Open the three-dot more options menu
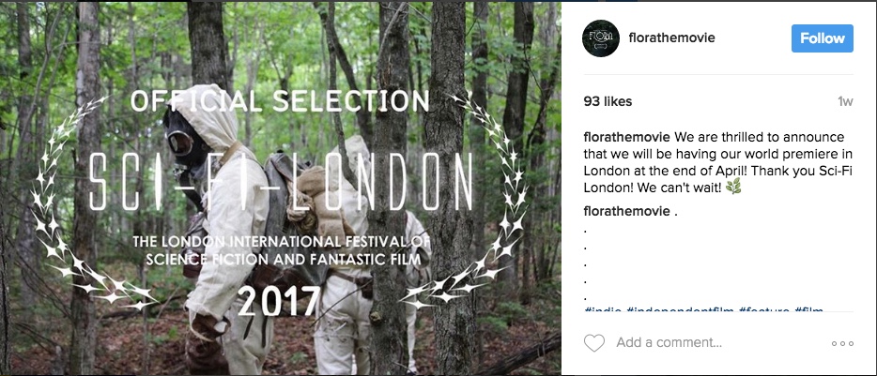The height and width of the screenshot is (376, 877). [842, 343]
